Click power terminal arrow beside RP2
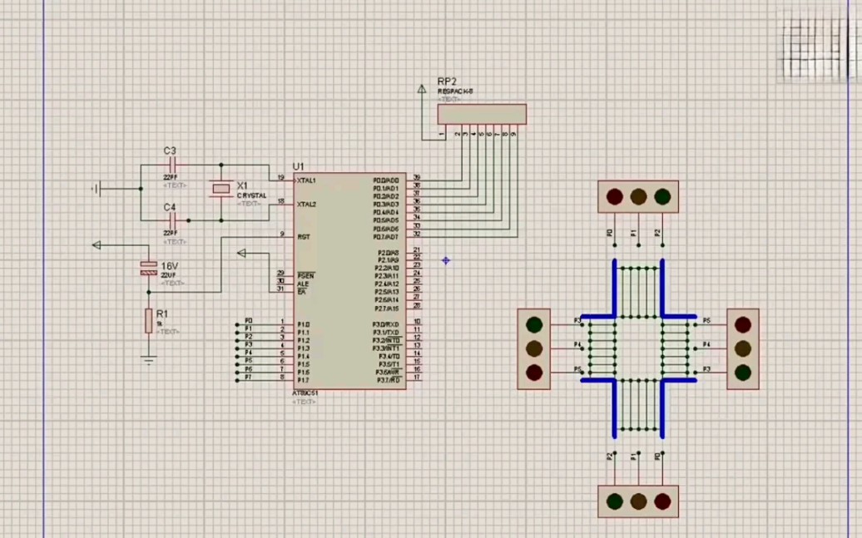Viewport: 862px width, 538px height. pyautogui.click(x=422, y=88)
